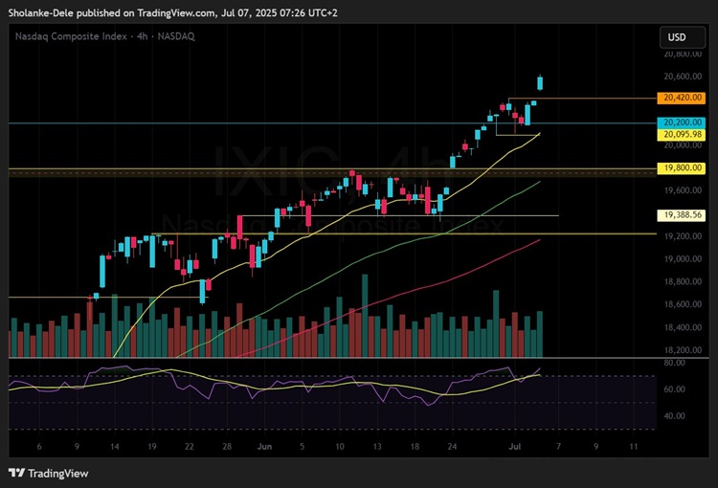This screenshot has width=718, height=488.
Task: Click the publisher text Sholanke-Dele header
Action: pos(172,12)
